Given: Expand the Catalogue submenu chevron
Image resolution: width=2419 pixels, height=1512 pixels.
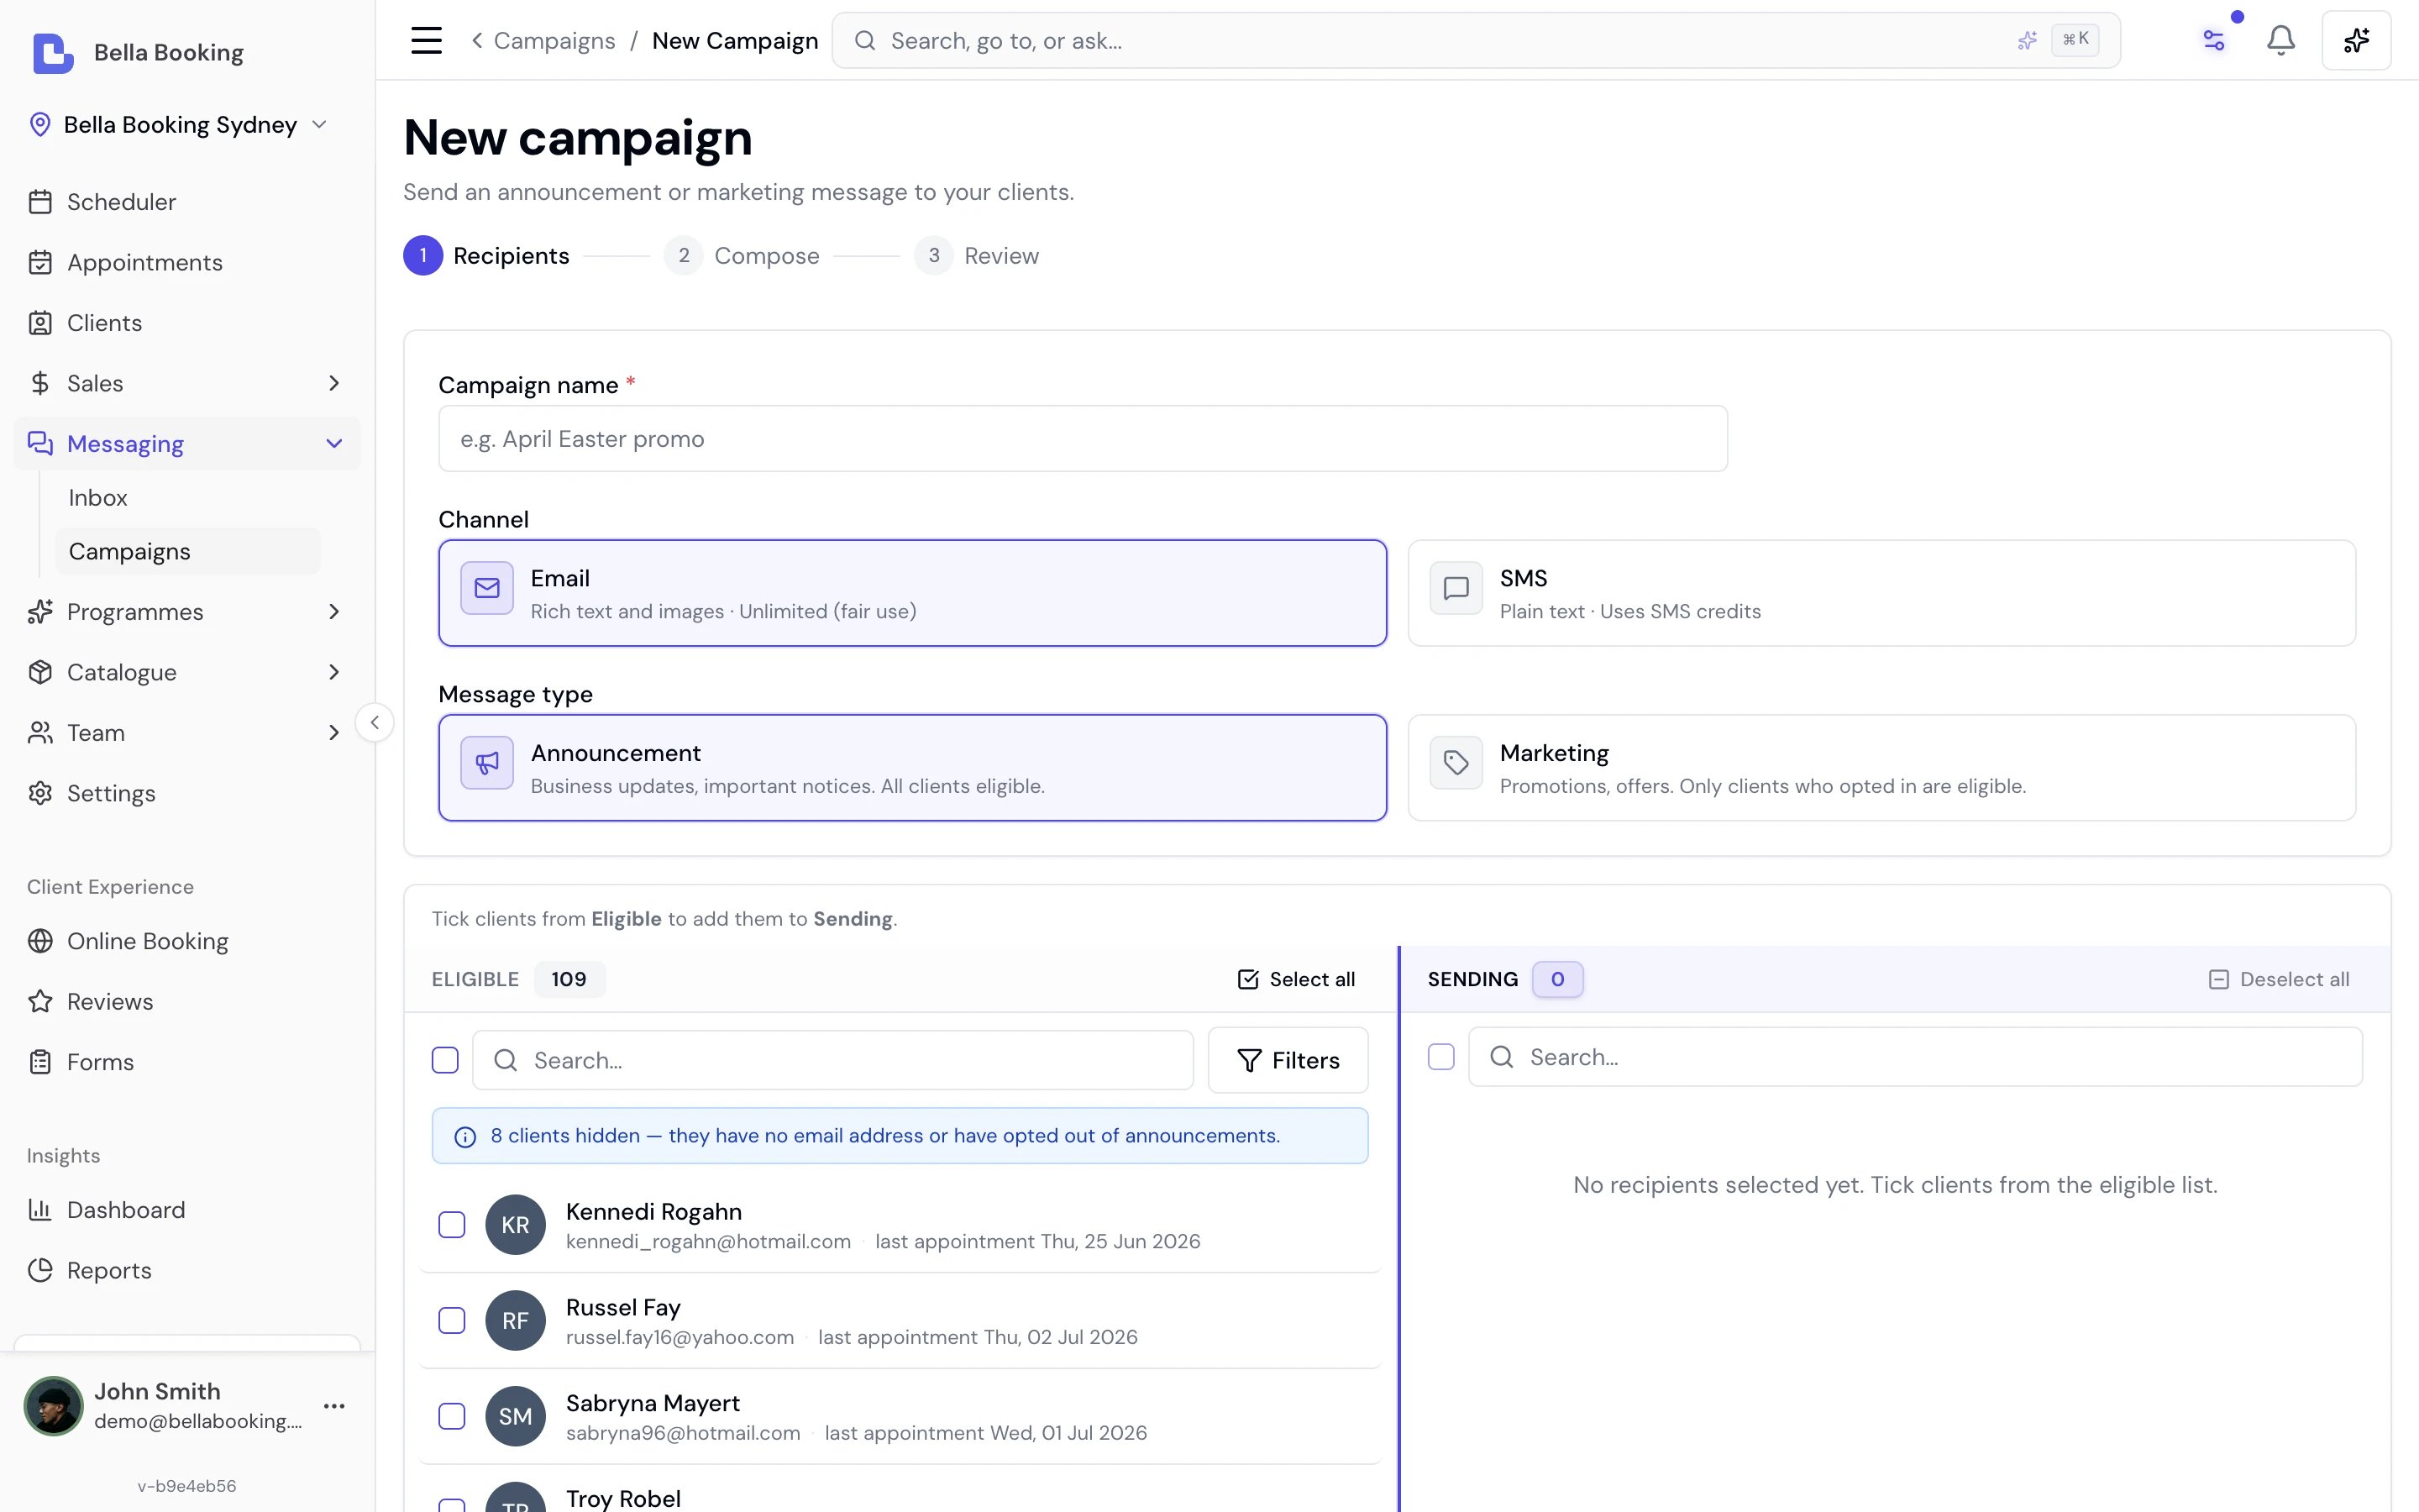Looking at the screenshot, I should (333, 672).
